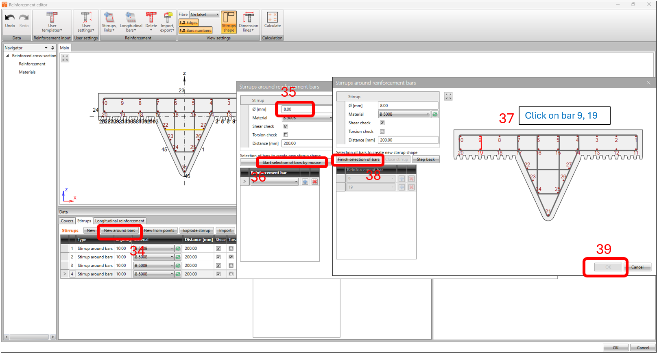
Task: Select Reinforcement in the Navigator tree
Action: pyautogui.click(x=32, y=64)
